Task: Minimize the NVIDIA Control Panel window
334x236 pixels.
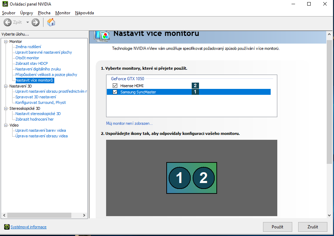Action: 293,4
